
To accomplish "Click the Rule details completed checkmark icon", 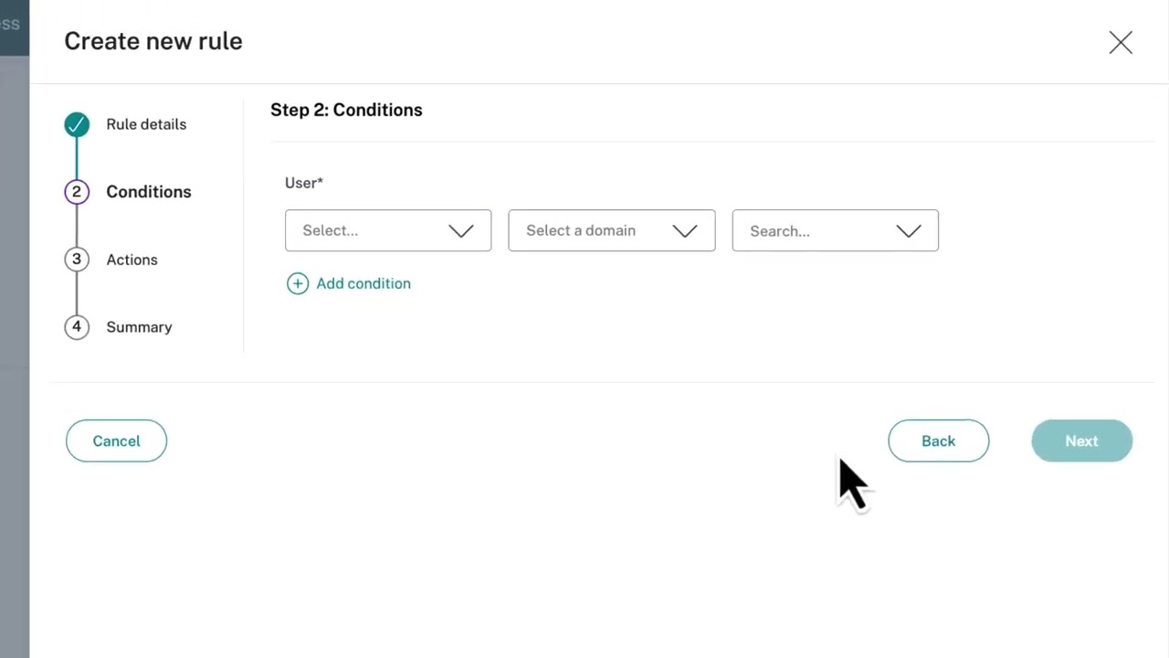I will tap(77, 124).
